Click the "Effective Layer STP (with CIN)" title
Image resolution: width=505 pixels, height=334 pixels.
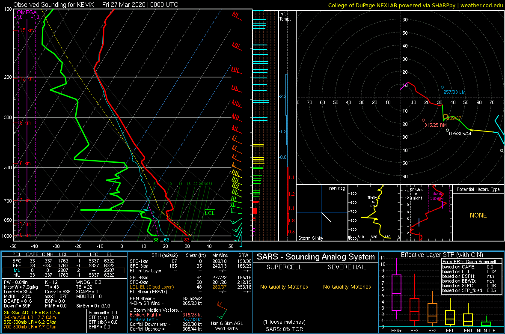pos(441,255)
